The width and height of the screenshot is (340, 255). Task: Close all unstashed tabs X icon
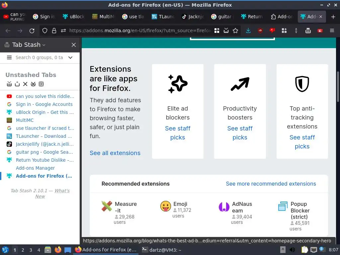point(25,84)
